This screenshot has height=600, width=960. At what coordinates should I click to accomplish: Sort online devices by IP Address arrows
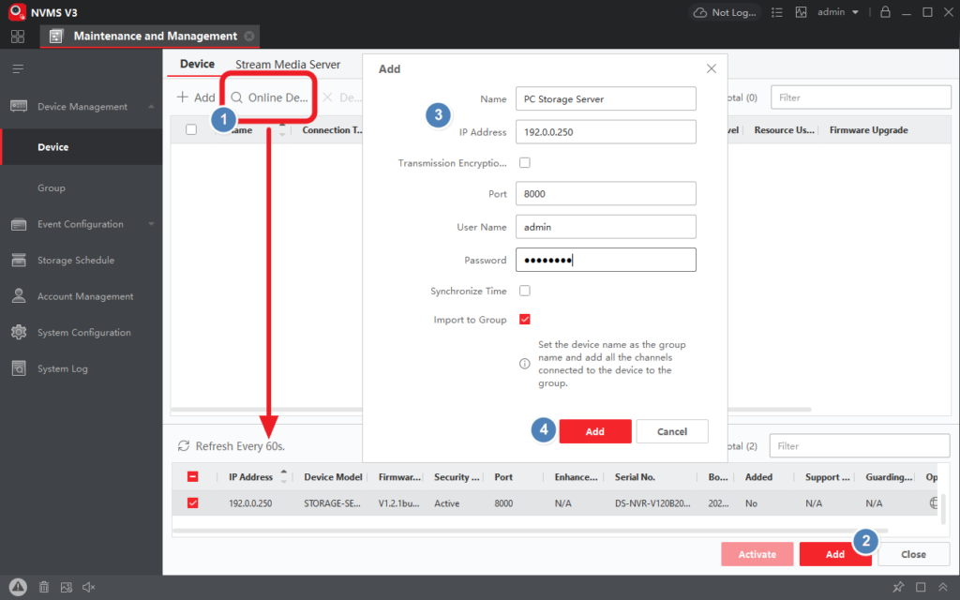click(283, 476)
